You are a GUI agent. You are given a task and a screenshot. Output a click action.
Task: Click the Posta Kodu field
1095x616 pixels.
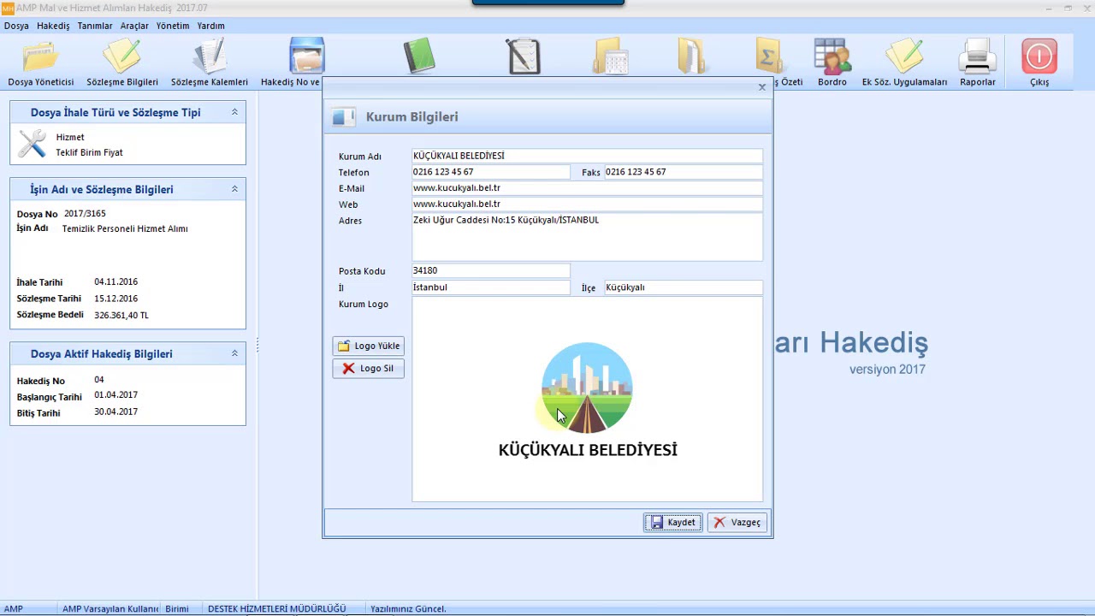[x=491, y=270]
